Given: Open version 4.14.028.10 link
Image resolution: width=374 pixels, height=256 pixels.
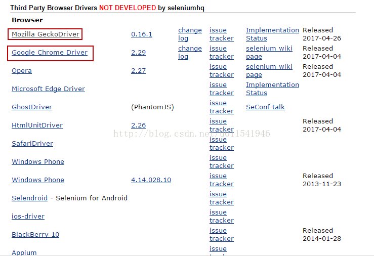Looking at the screenshot, I should coord(151,180).
